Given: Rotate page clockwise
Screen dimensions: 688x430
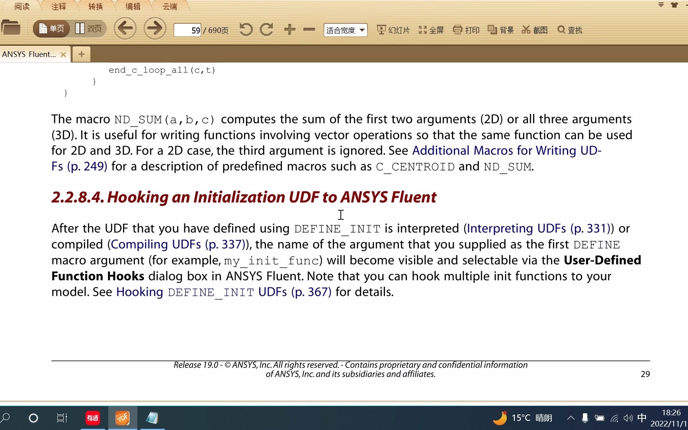Looking at the screenshot, I should pos(266,29).
